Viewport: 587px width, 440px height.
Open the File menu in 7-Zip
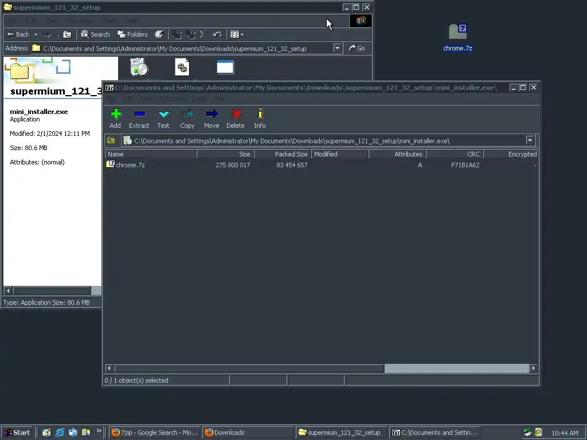coord(111,99)
